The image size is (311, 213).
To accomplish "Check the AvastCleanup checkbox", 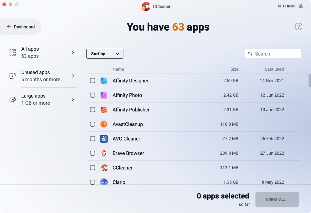I will tap(93, 124).
